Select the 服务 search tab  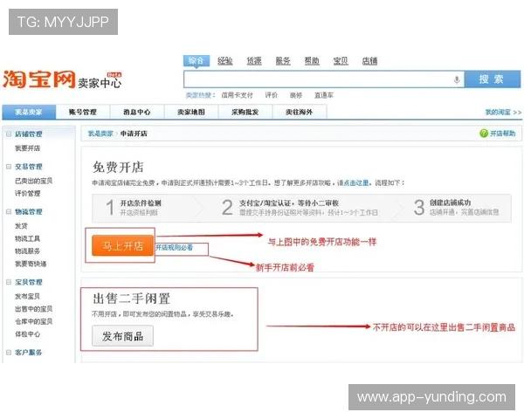click(283, 61)
